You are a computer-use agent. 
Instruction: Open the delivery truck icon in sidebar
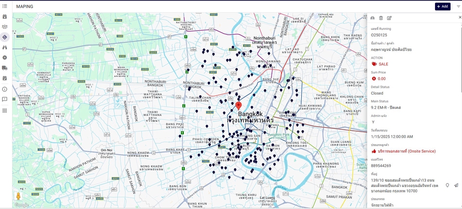click(5, 68)
